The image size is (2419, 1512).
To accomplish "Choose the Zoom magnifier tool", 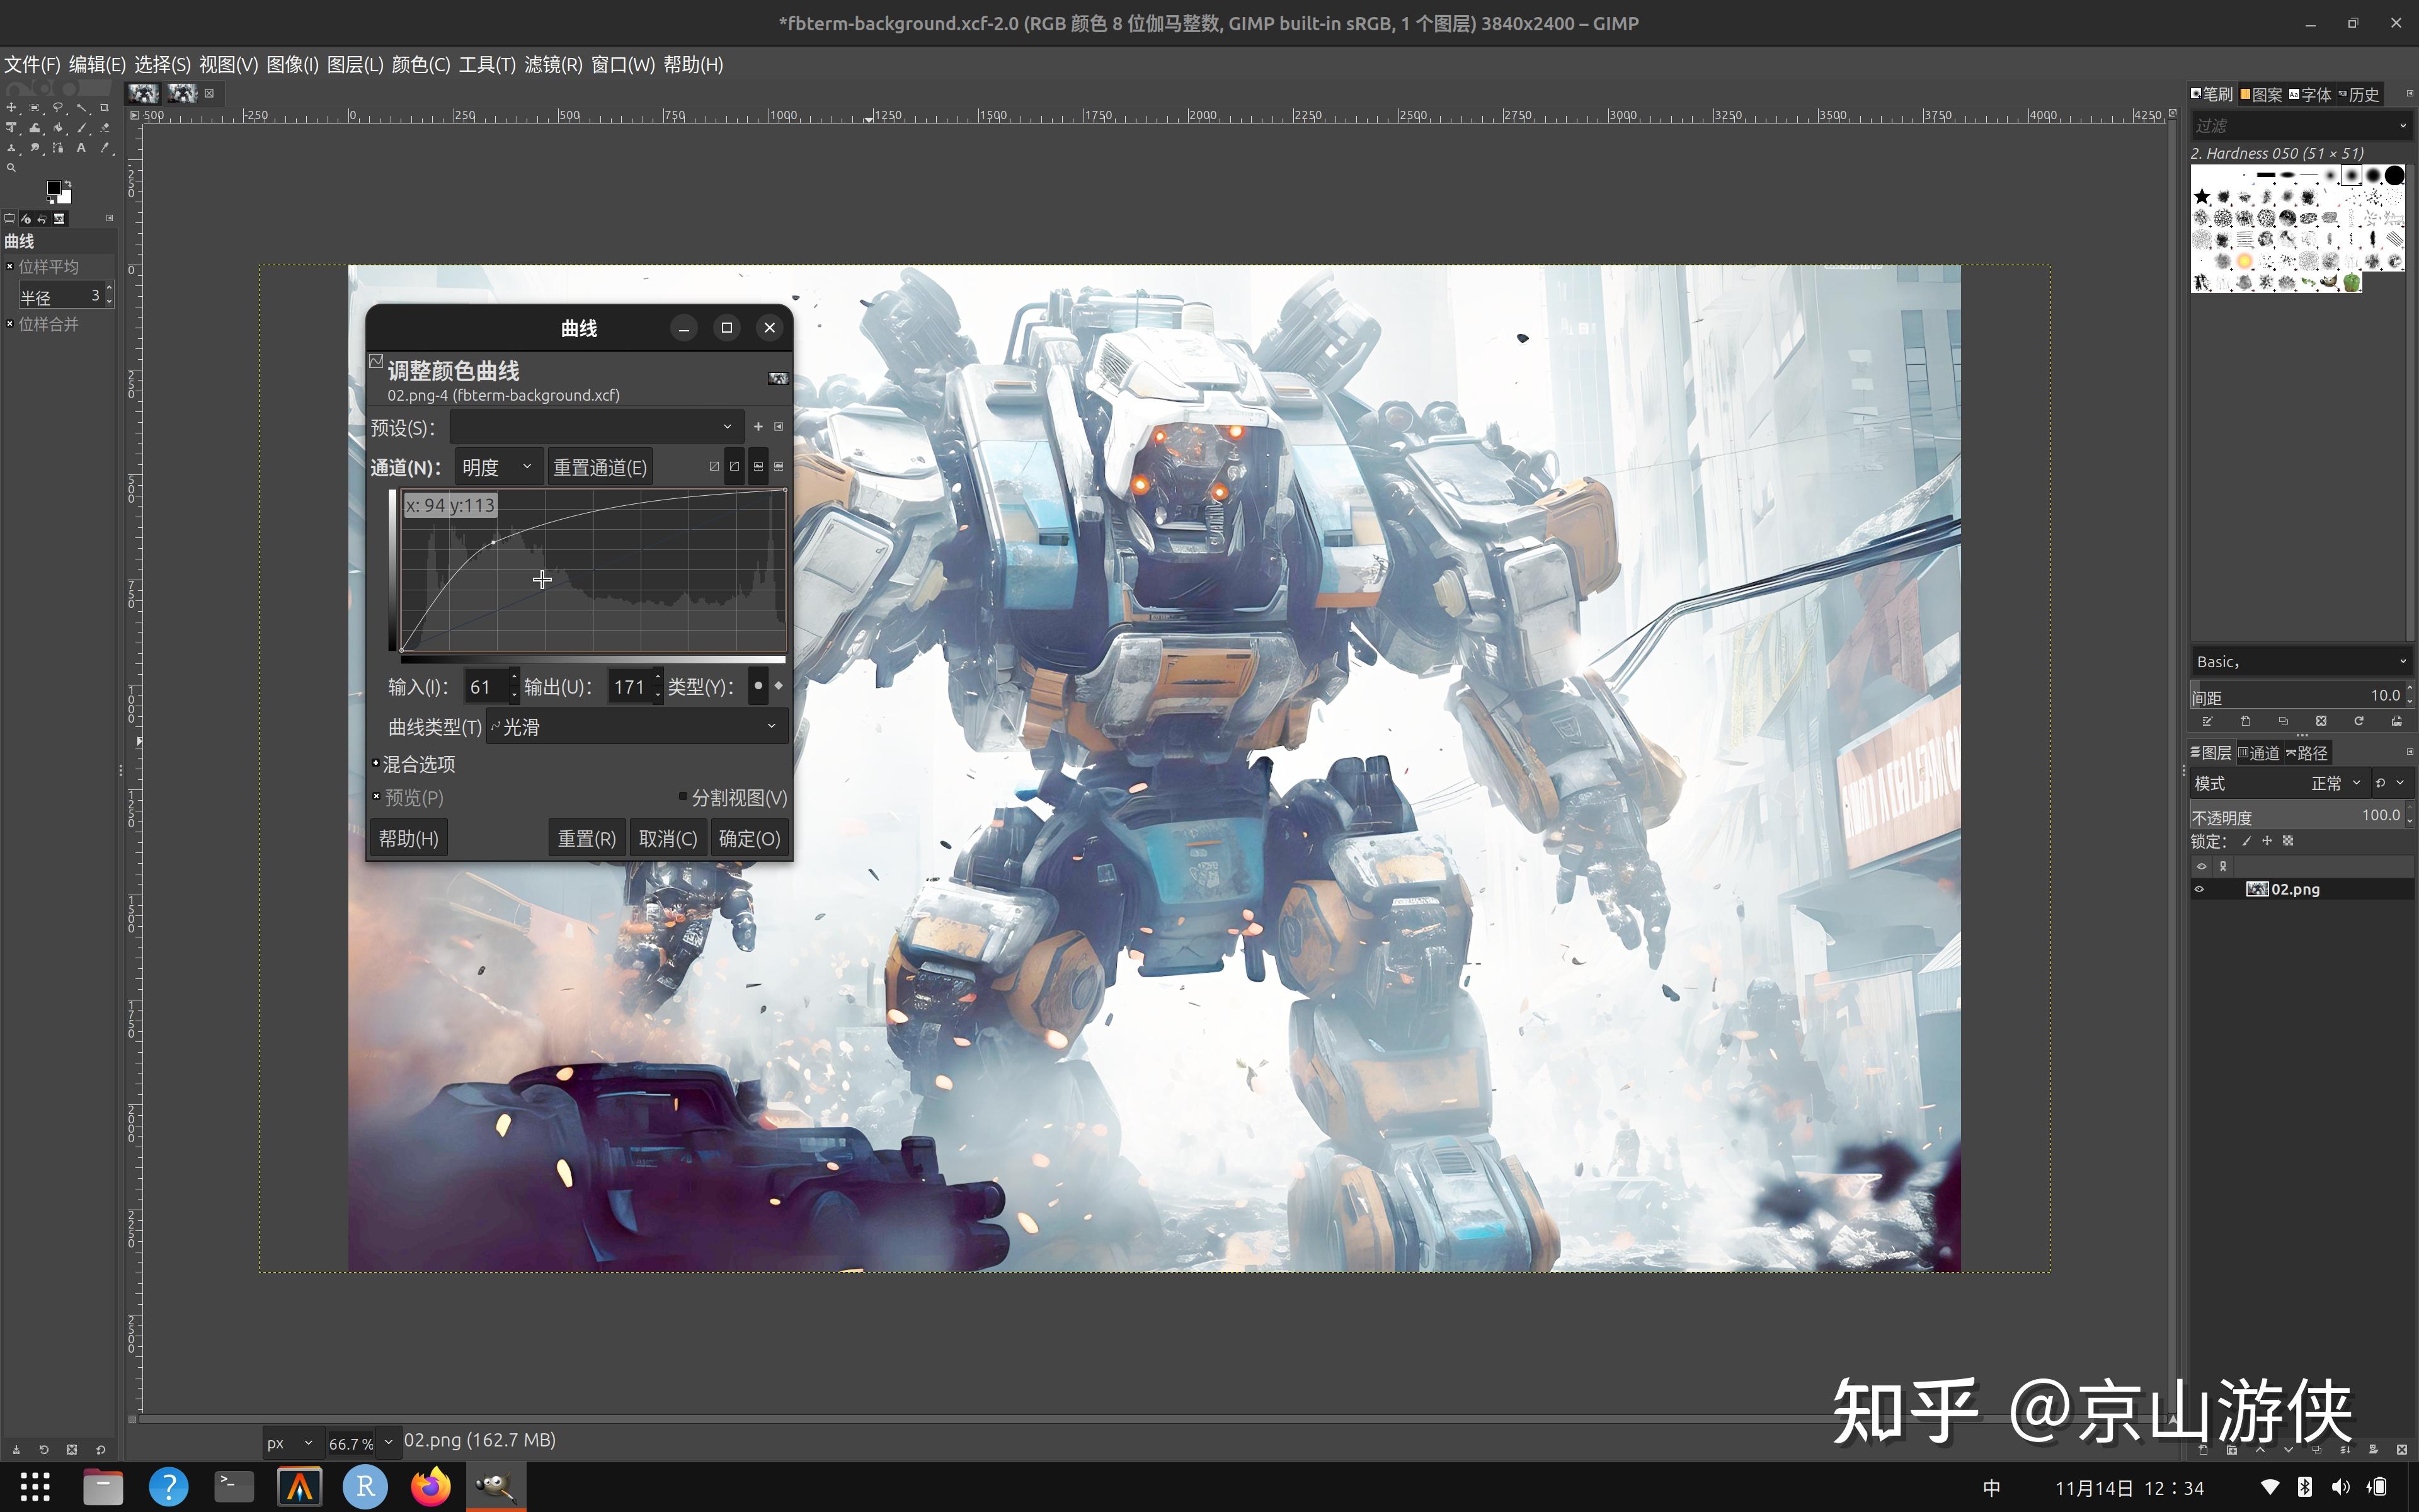I will click(11, 168).
